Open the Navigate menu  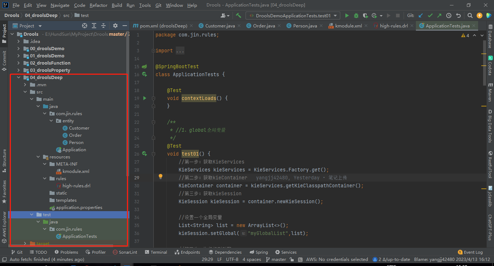(x=60, y=5)
